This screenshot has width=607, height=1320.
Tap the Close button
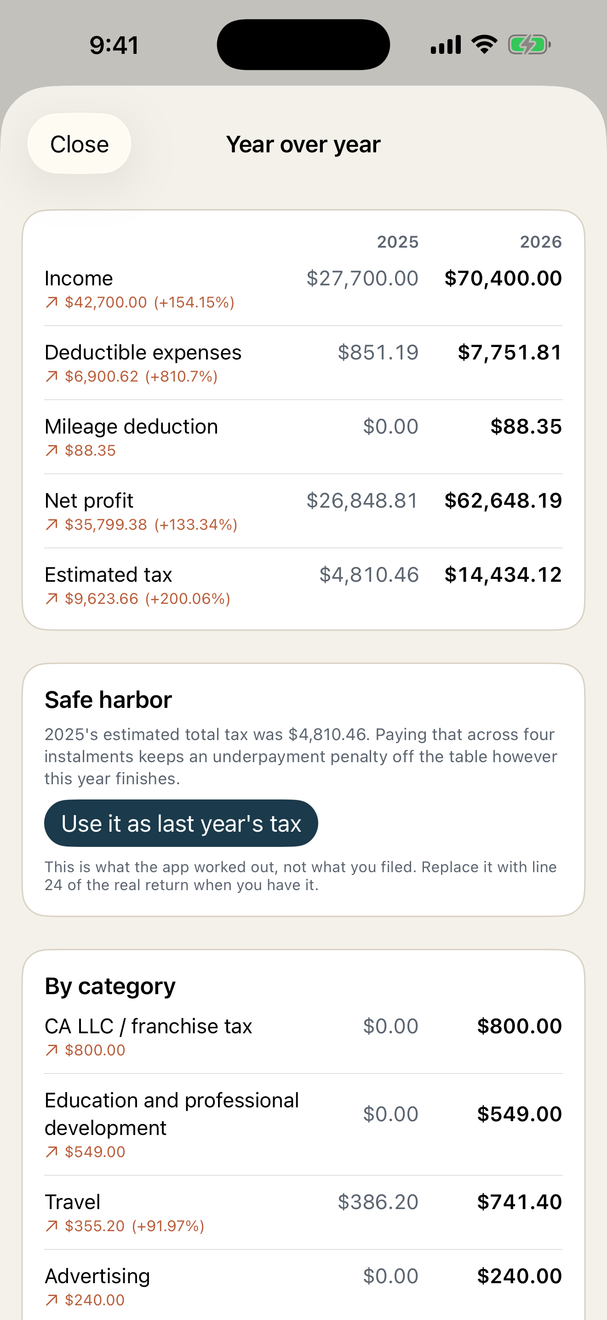pyautogui.click(x=80, y=144)
